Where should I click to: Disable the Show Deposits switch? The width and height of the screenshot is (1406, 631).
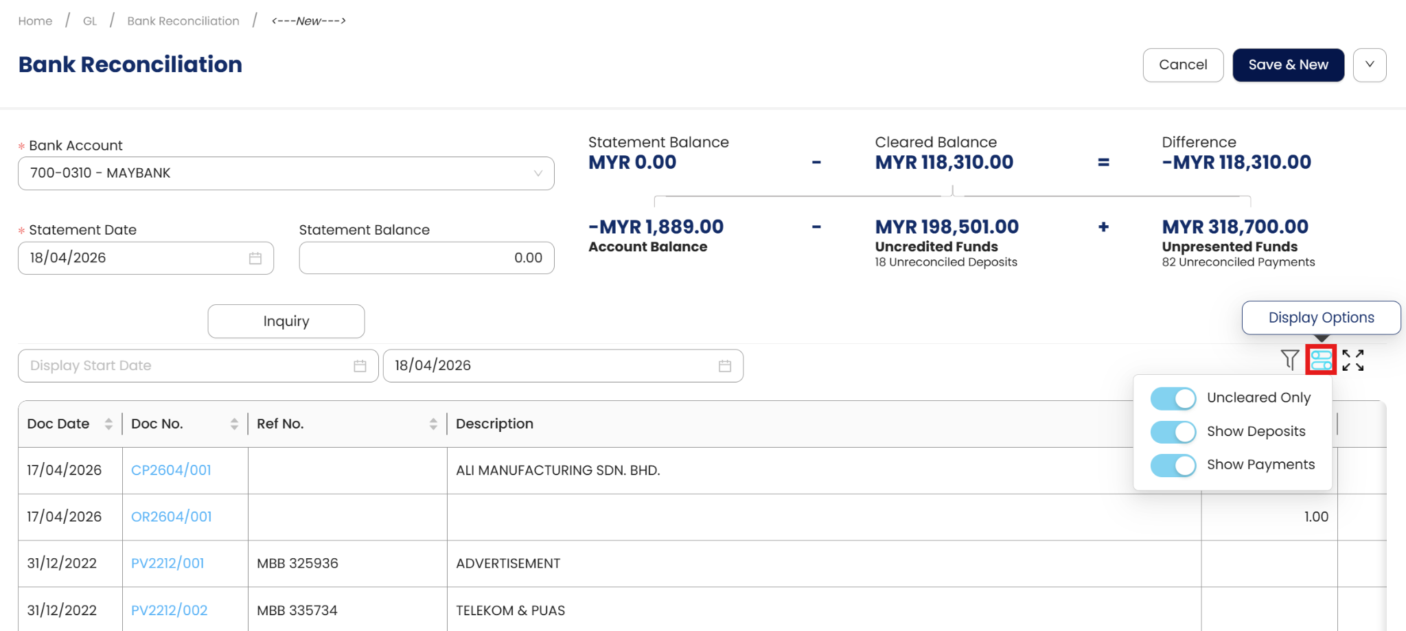pos(1173,432)
